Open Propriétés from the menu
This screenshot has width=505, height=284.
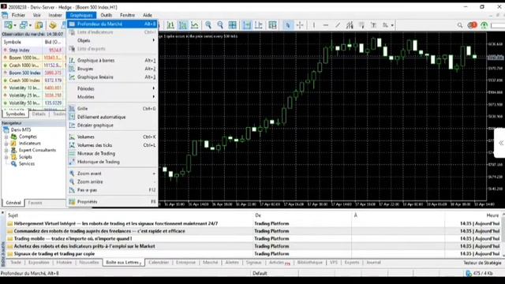point(112,202)
